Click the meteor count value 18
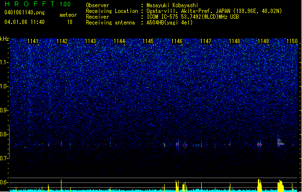The height and width of the screenshot is (192, 302). click(70, 22)
